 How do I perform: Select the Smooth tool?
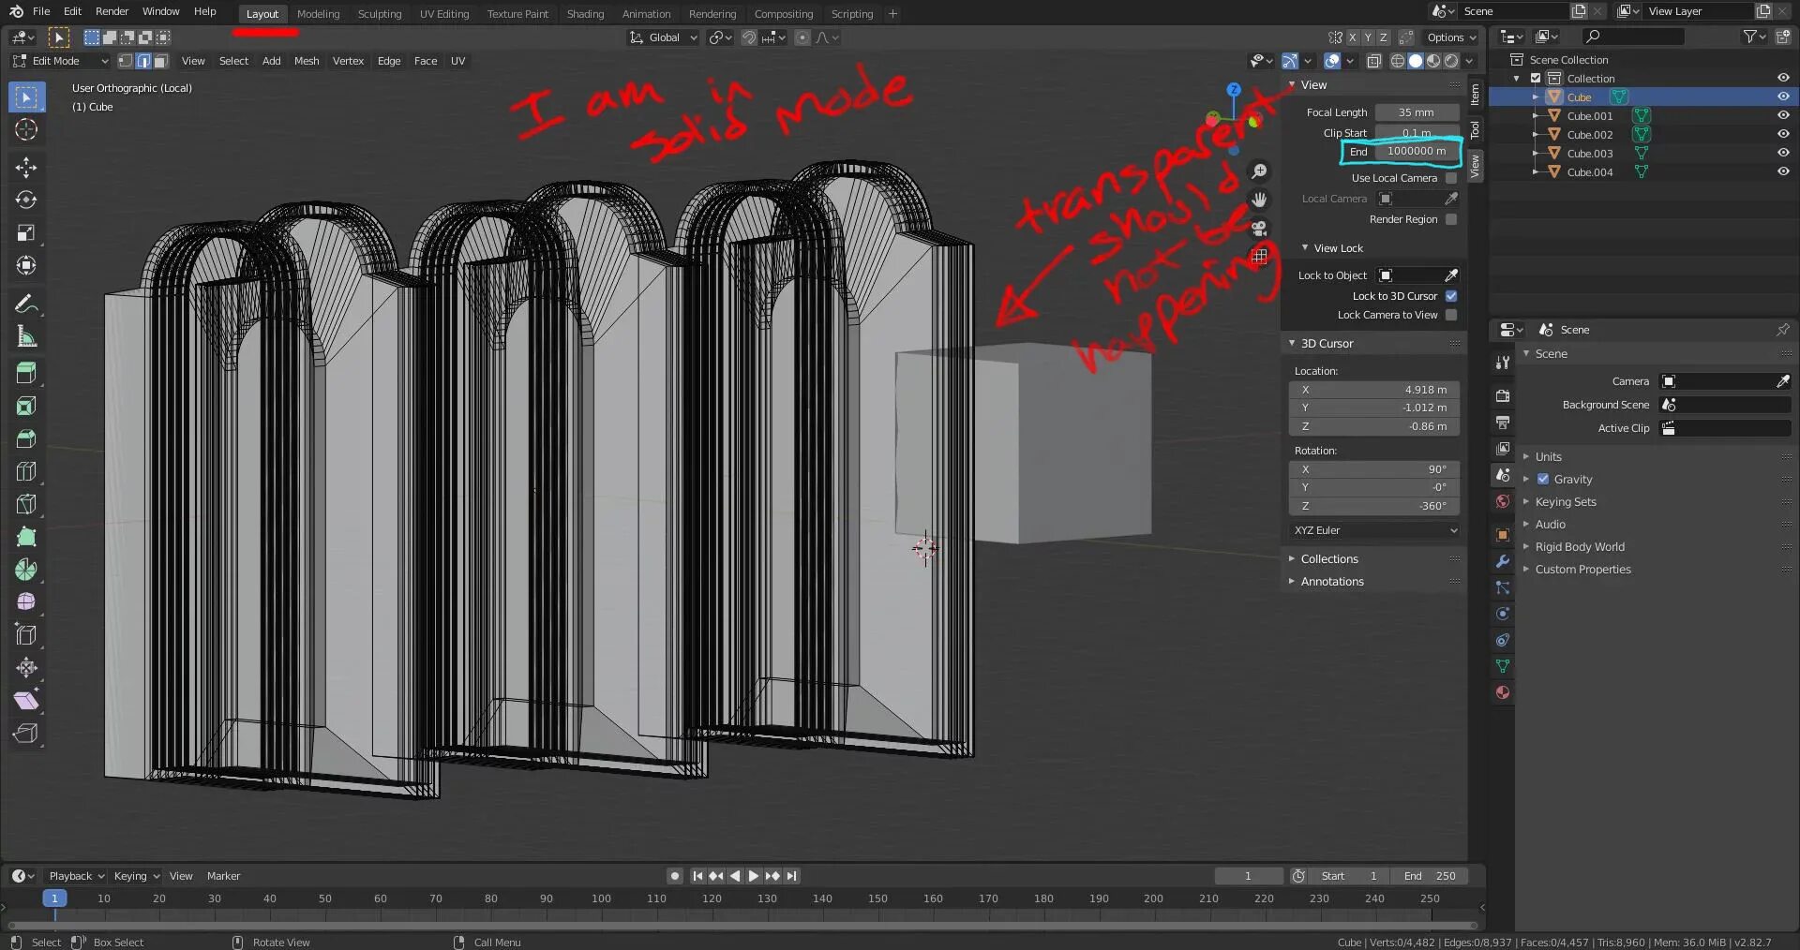point(26,602)
